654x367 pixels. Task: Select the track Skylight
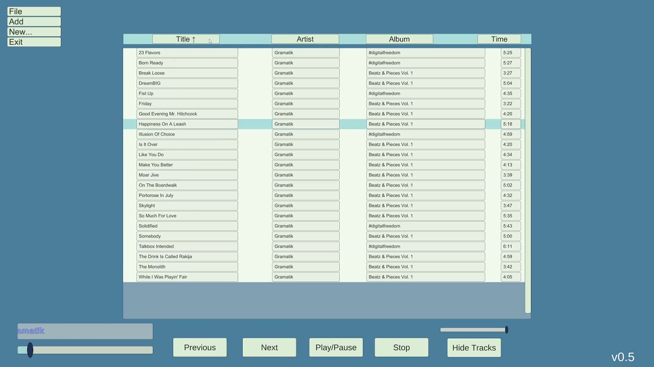tap(187, 205)
